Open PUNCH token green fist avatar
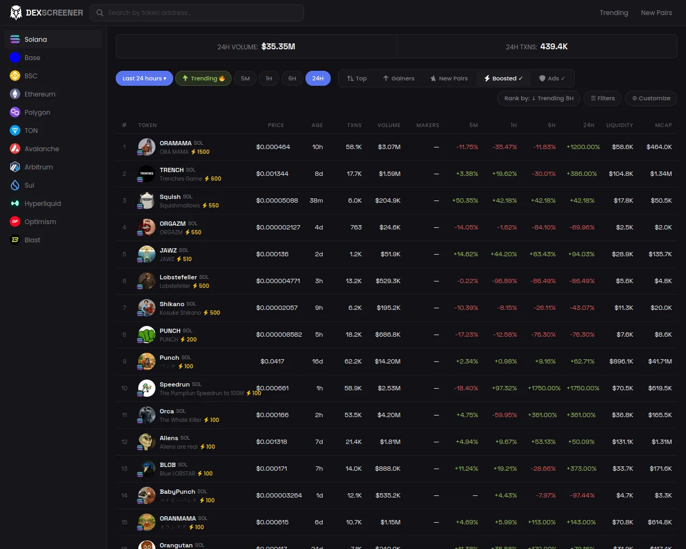Screen dimensions: 686x549 pyautogui.click(x=147, y=335)
